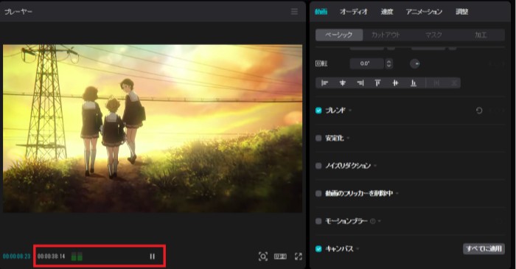Align clip to the bottom edge

414,83
